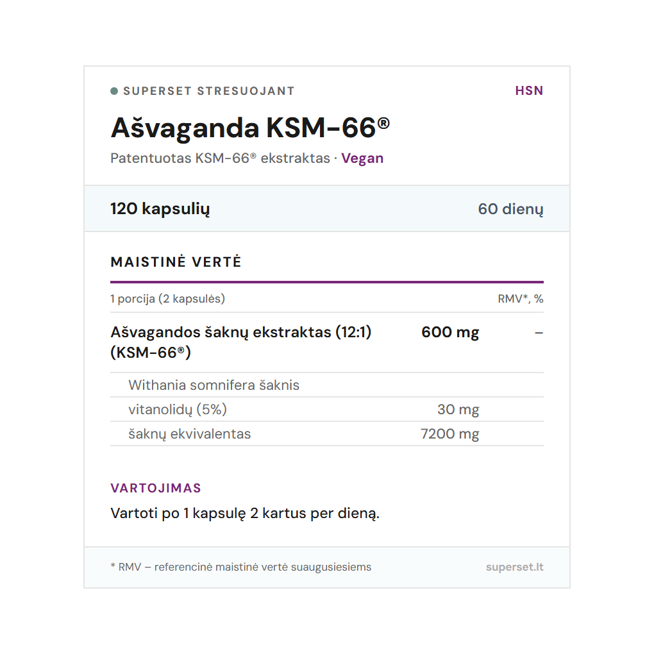Click the 60 dienų duration text
This screenshot has height=654, width=654.
510,209
